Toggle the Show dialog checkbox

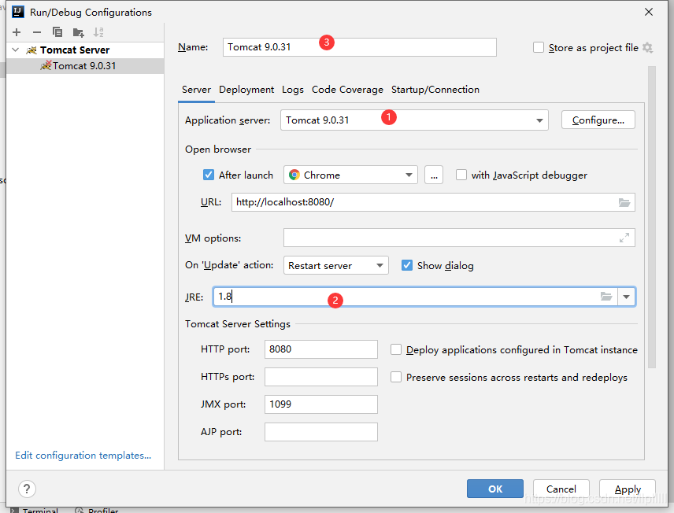(x=406, y=265)
